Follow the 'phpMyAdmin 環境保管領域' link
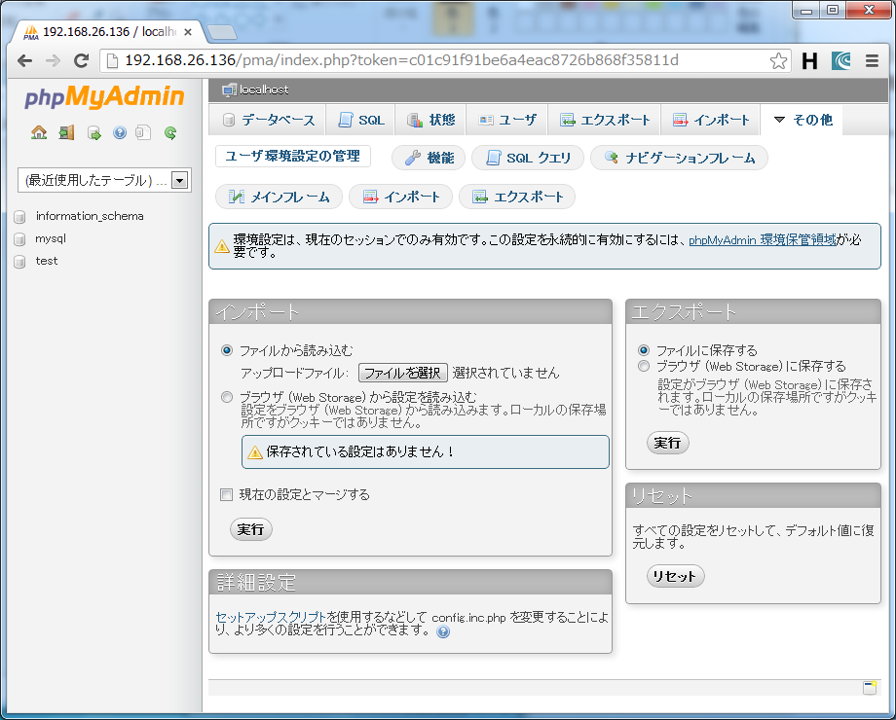Screen dimensions: 896x720 [x=762, y=239]
